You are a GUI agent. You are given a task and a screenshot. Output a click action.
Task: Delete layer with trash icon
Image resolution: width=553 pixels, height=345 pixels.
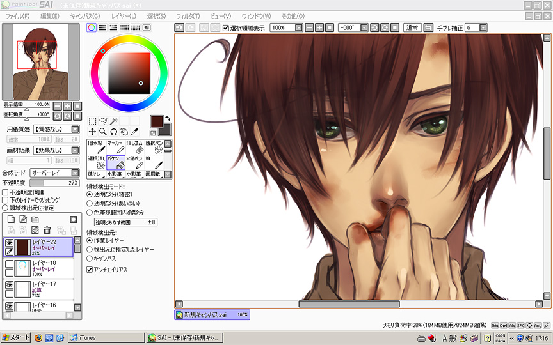click(47, 230)
